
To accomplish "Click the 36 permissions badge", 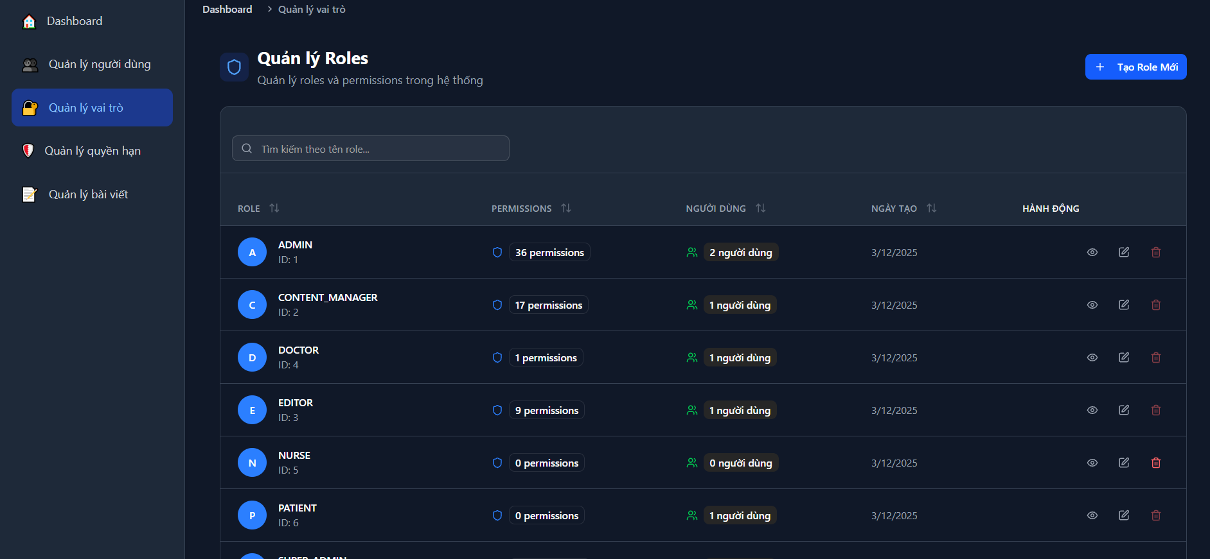I will point(549,252).
